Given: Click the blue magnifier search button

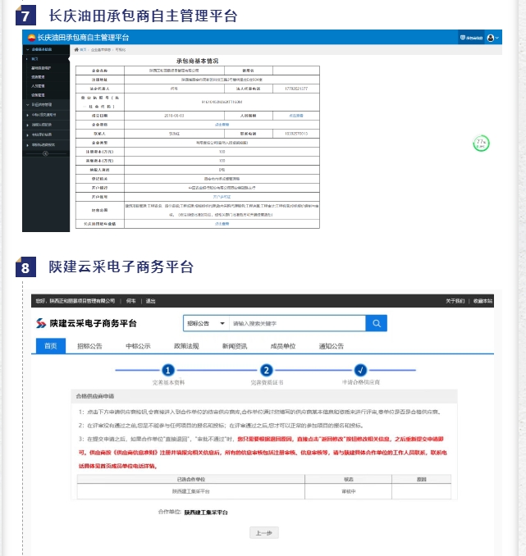Looking at the screenshot, I should point(376,323).
